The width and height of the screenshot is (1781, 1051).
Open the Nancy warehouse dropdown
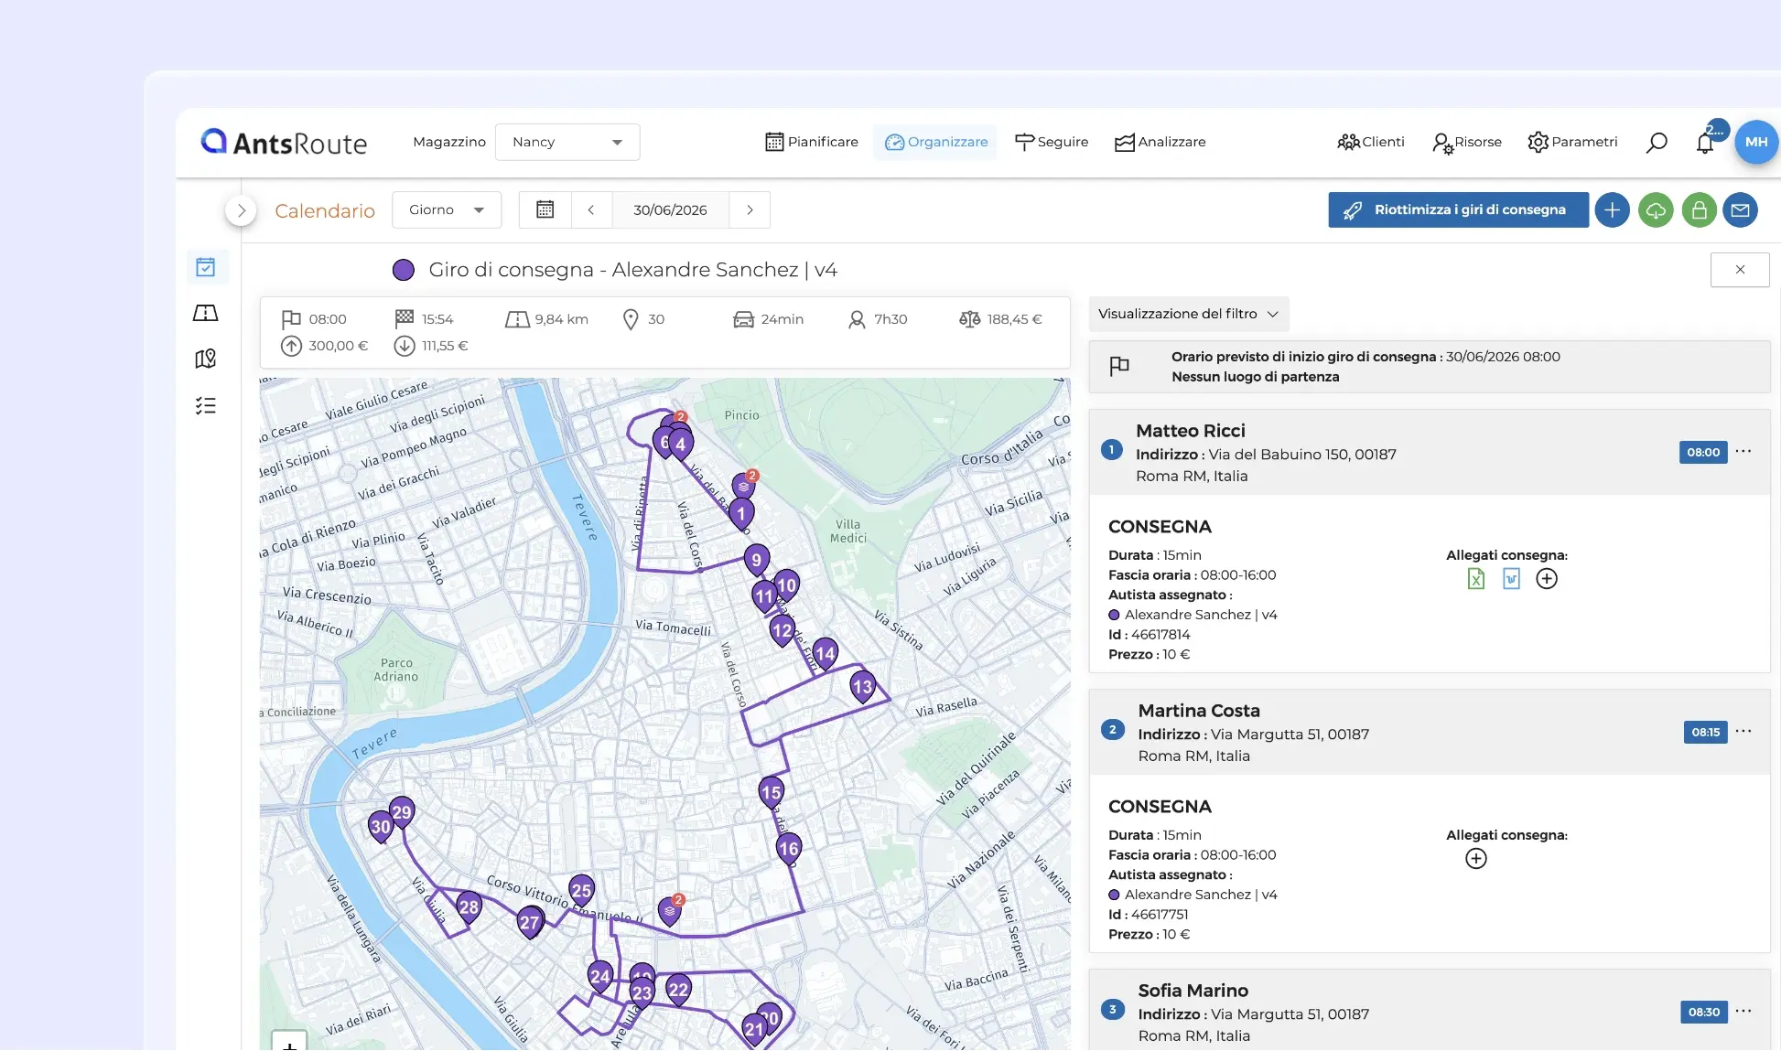pyautogui.click(x=567, y=142)
